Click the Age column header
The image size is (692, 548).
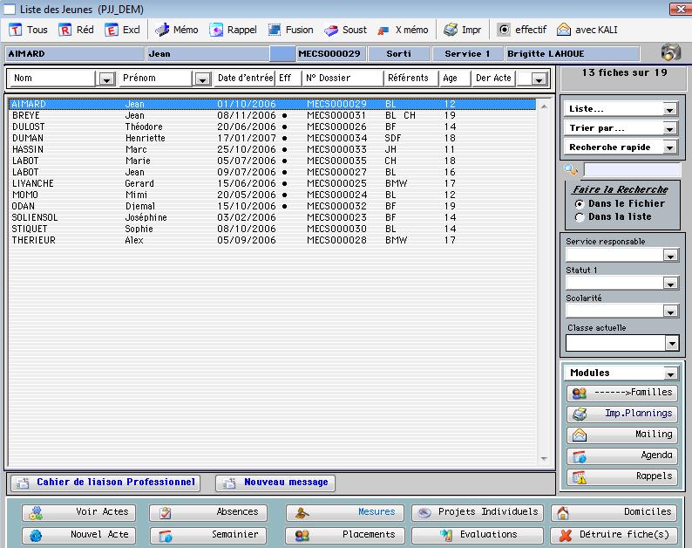tap(454, 79)
